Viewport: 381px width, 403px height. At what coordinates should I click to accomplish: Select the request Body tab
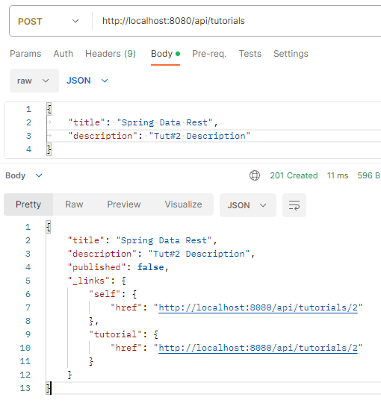pyautogui.click(x=165, y=54)
